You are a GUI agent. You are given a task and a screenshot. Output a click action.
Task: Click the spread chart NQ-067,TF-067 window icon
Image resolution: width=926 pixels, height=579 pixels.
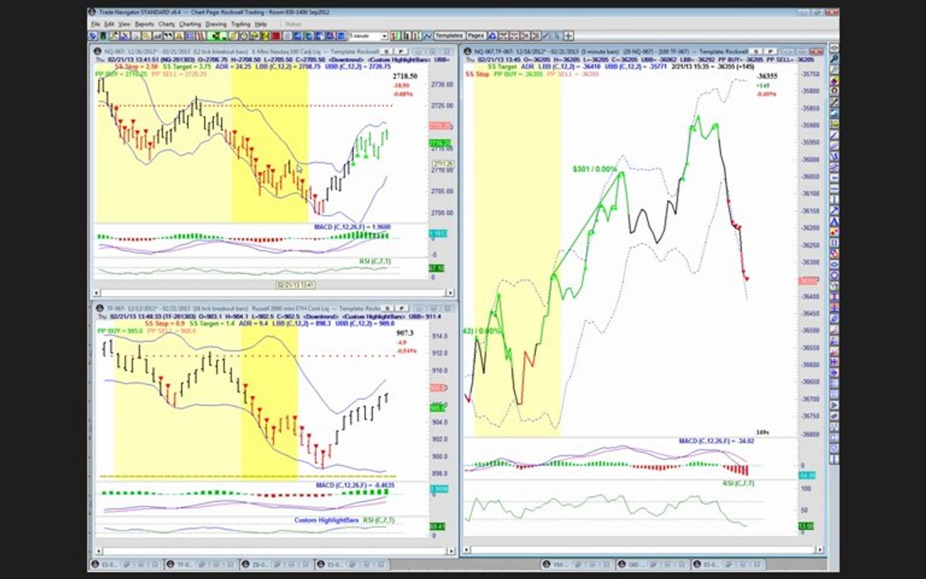tap(469, 51)
